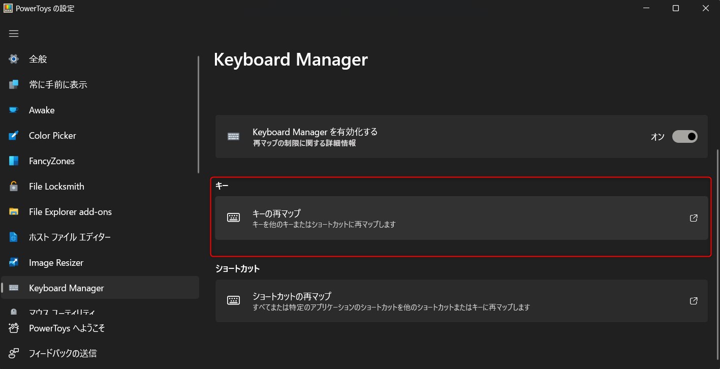Screen dimensions: 720x369
Task: Click the Awake coffee cup icon
Action: tap(14, 110)
